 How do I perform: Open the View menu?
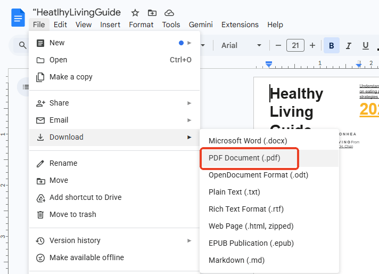click(x=84, y=25)
